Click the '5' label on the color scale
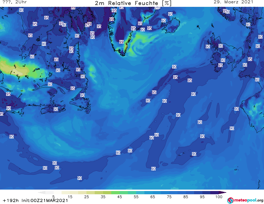Image resolution: width=264 pixels, height=204 pixels. (x=53, y=197)
